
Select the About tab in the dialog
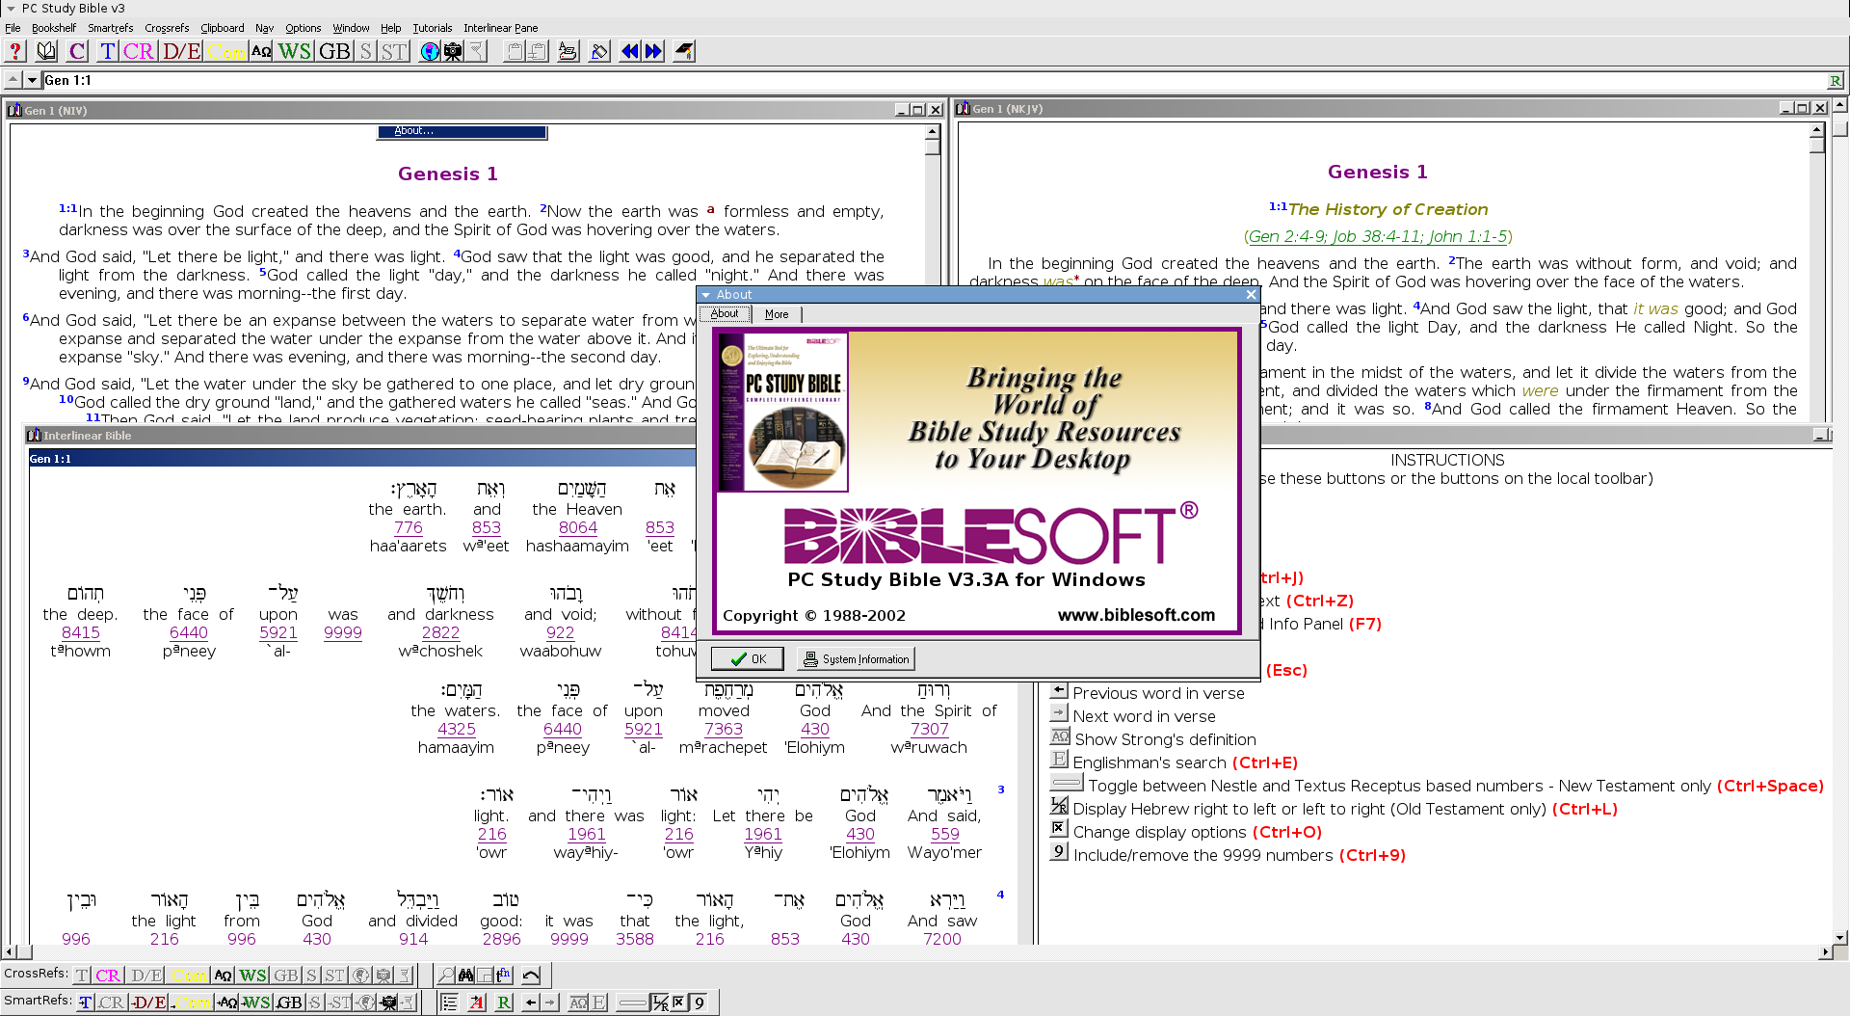click(725, 313)
